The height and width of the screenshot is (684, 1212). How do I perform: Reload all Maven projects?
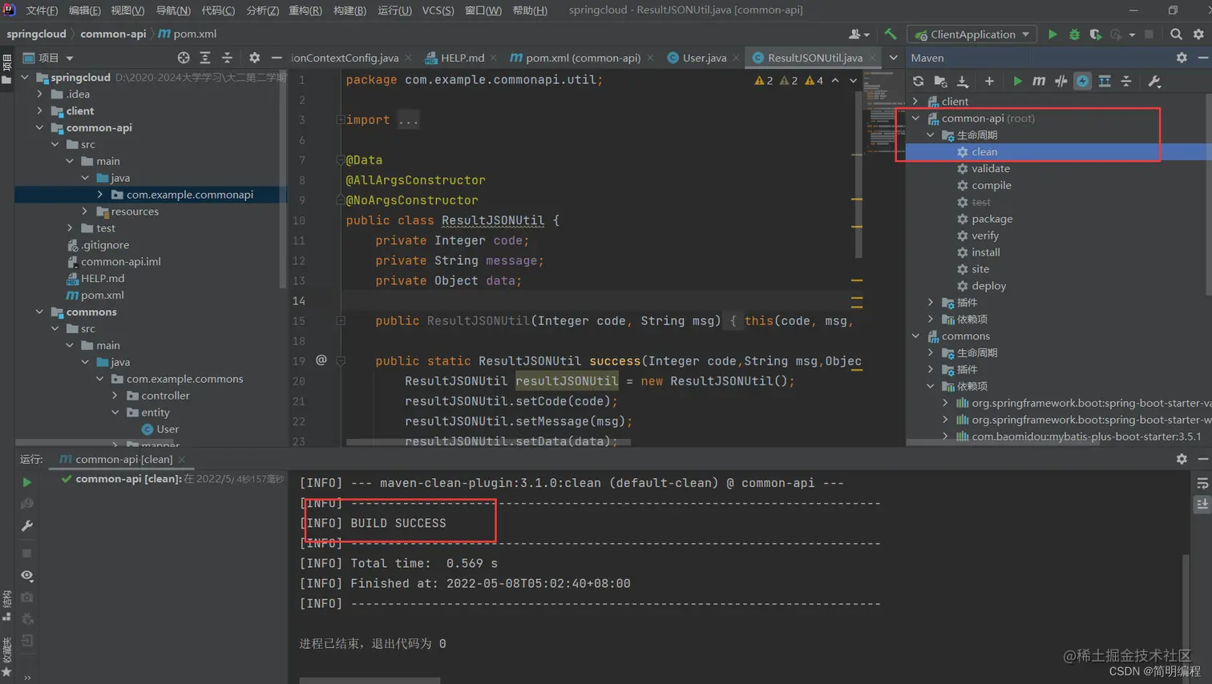tap(919, 81)
